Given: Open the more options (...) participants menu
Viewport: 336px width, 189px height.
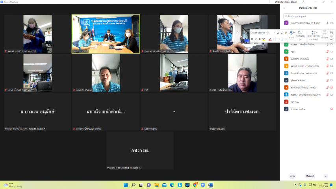Looking at the screenshot, I should point(325,176).
